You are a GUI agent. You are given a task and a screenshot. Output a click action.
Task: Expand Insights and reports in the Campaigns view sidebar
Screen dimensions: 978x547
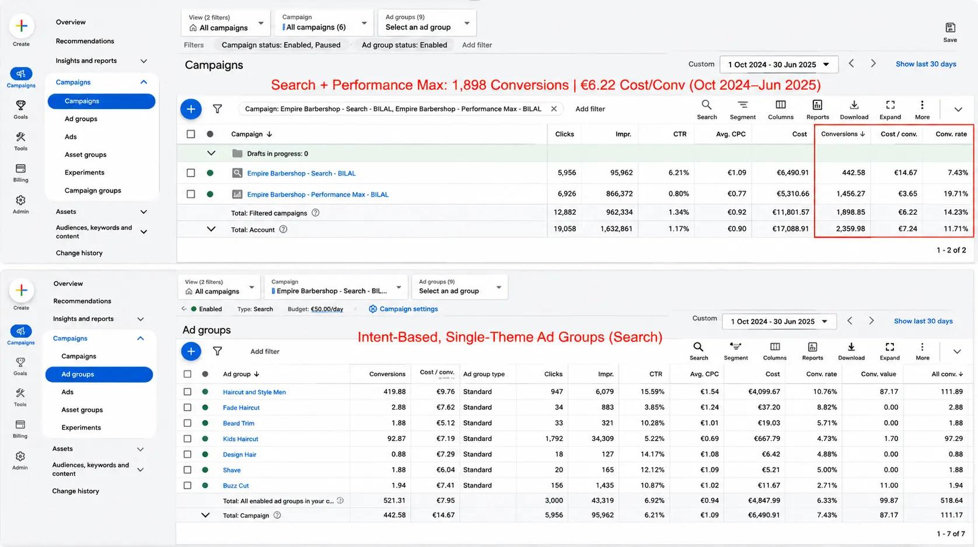click(x=144, y=61)
